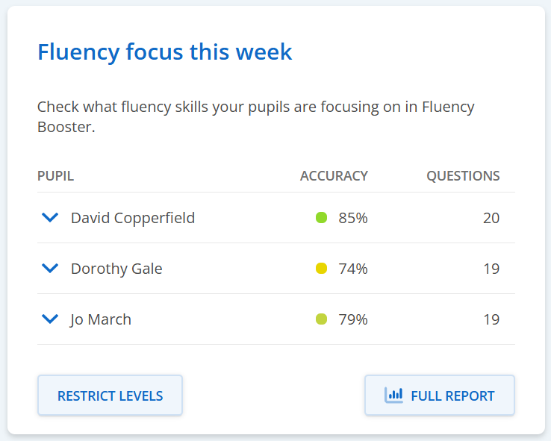Click the bar chart icon on Full Report
Viewport: 551px width, 441px height.
tap(393, 395)
